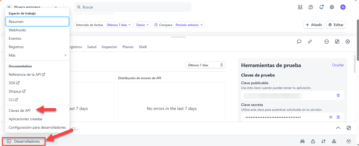
Task: Reveal secret key with eye icon
Action: 331,117
